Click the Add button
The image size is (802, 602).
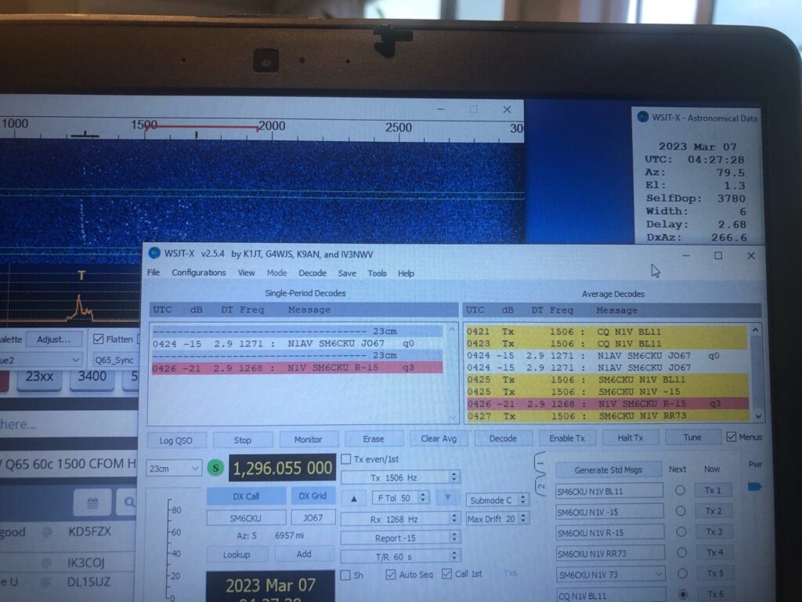(304, 554)
